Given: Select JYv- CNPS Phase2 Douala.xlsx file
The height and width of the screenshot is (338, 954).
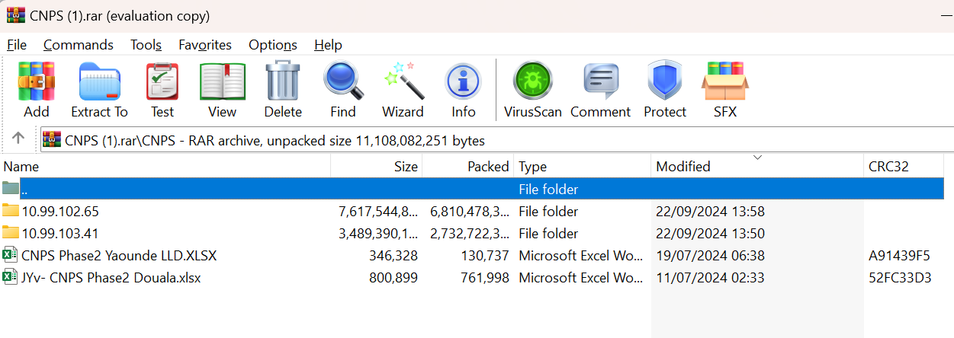Looking at the screenshot, I should [111, 277].
